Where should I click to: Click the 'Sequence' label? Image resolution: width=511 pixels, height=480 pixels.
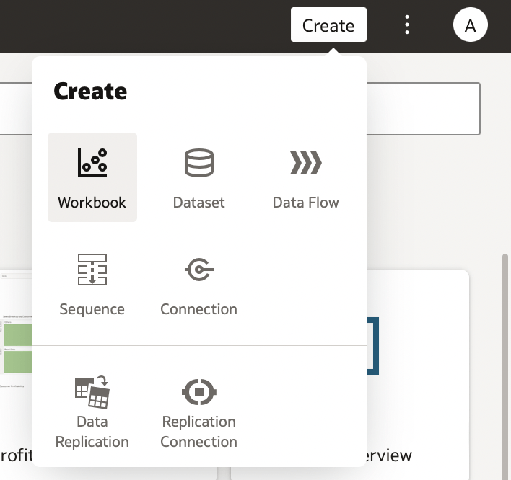tap(92, 309)
